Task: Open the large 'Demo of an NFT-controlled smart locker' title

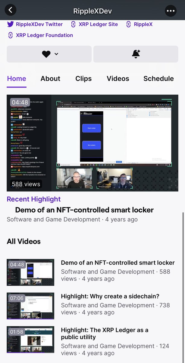Action: coord(84,210)
